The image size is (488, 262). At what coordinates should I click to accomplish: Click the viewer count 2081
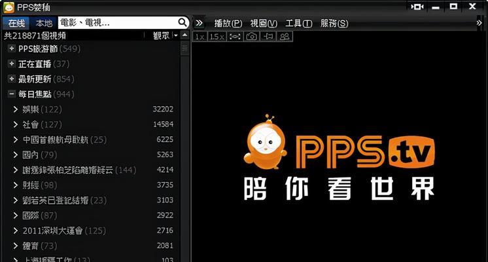pos(165,246)
